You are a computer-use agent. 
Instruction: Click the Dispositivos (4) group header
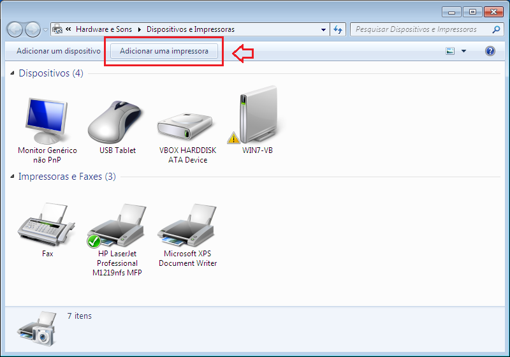[51, 73]
